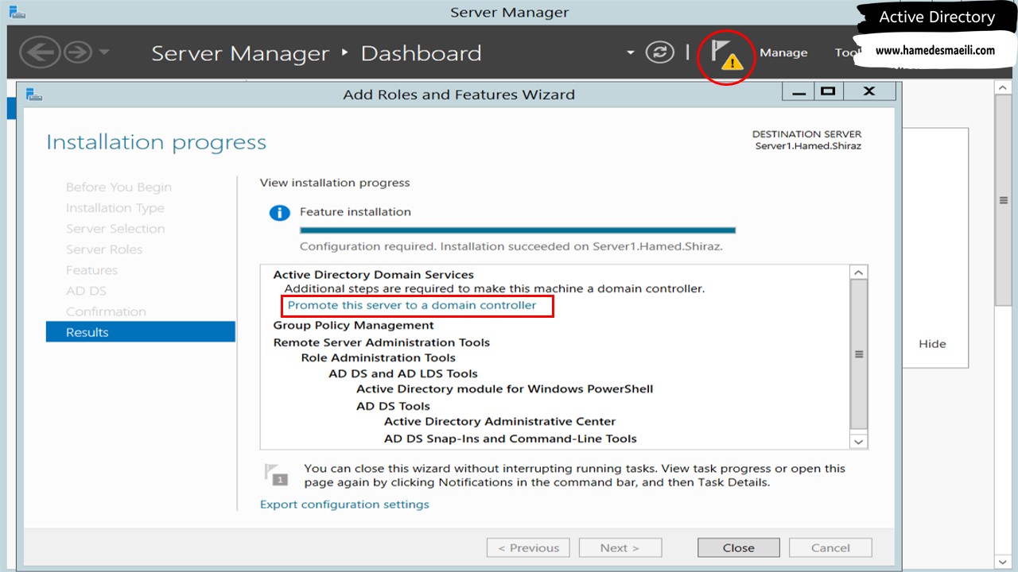
Task: Click the Close button in wizard
Action: coord(739,547)
